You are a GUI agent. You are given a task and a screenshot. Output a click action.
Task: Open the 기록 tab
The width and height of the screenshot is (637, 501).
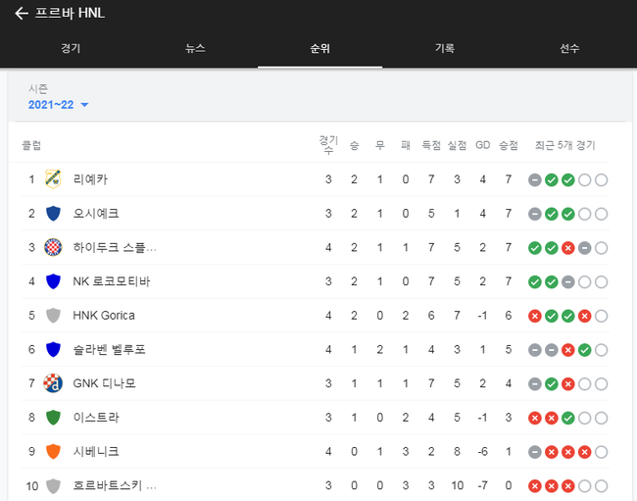click(445, 48)
